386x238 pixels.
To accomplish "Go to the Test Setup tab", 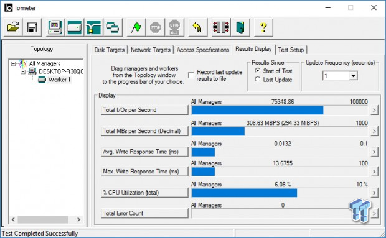I will (x=291, y=50).
